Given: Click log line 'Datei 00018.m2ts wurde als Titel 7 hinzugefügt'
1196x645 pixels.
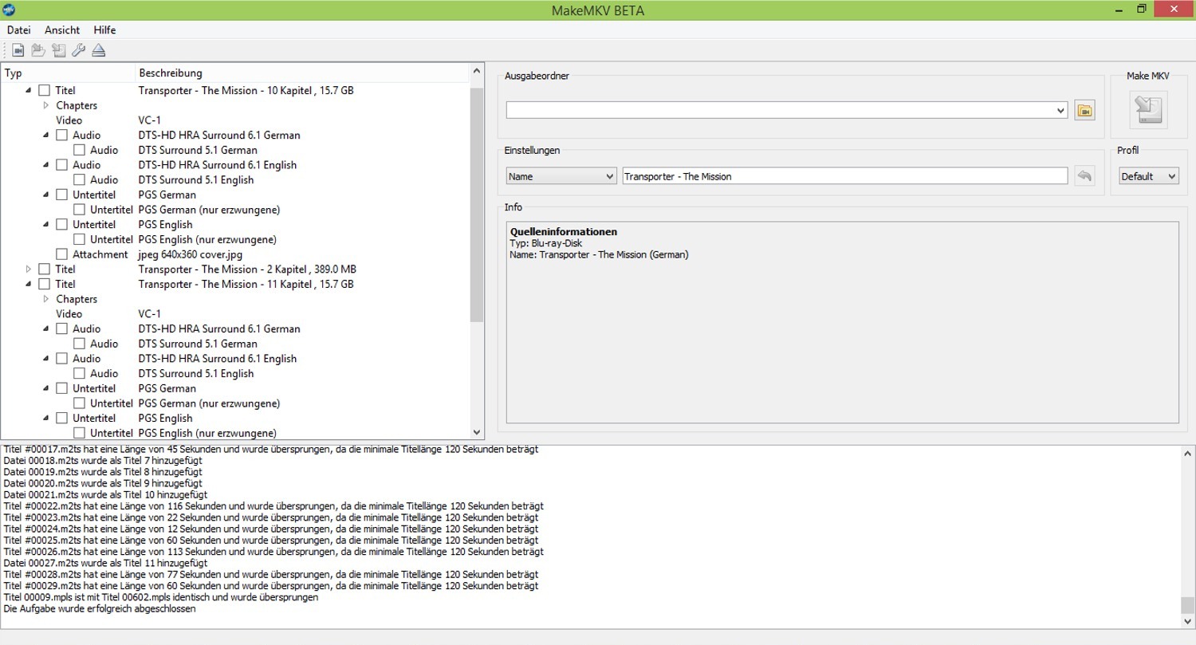Looking at the screenshot, I should point(103,460).
